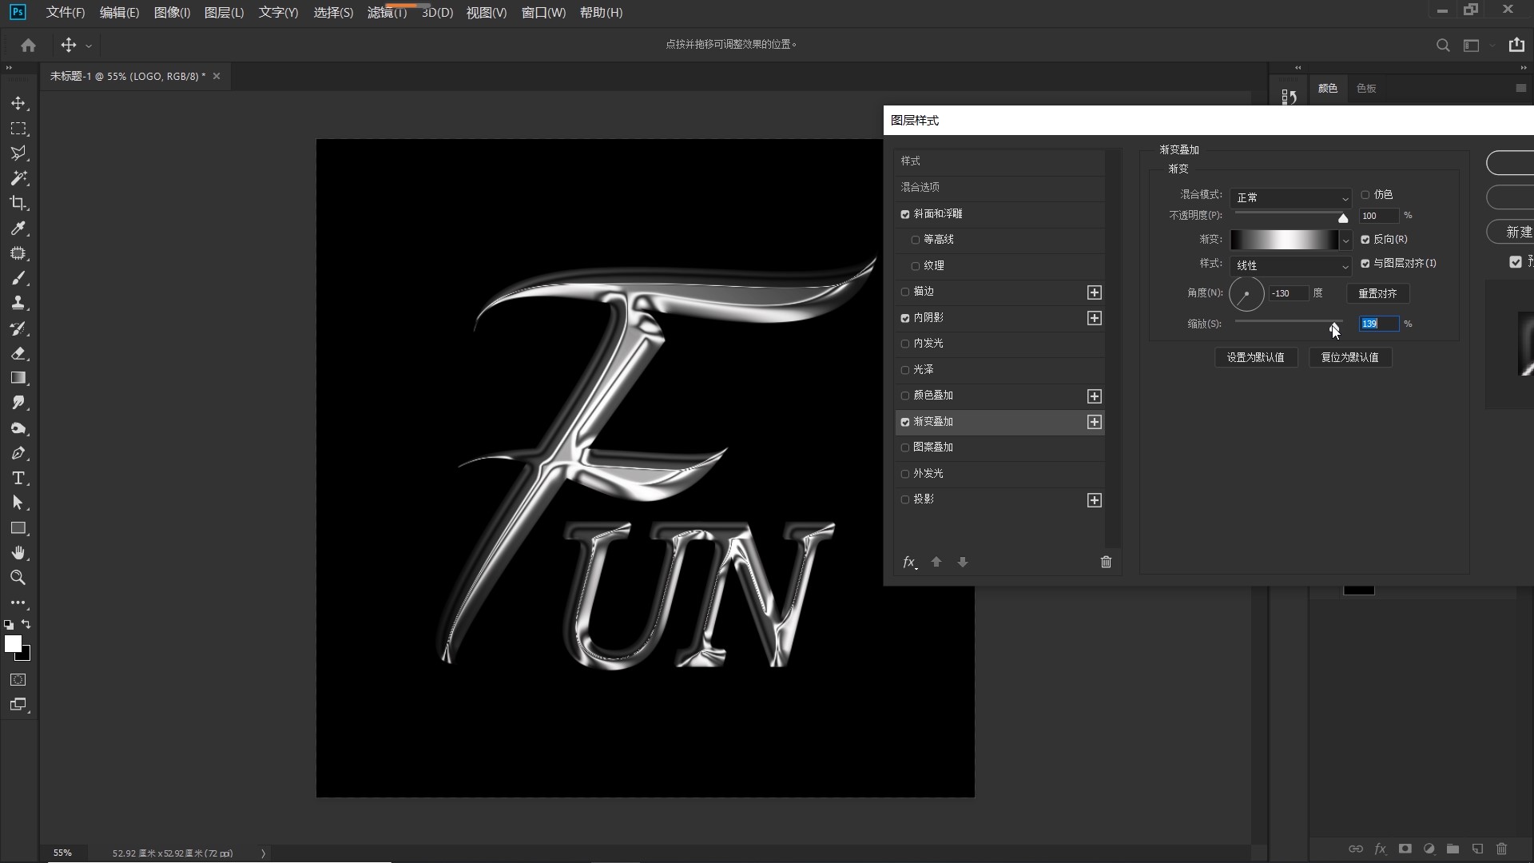Select the Hand tool
The width and height of the screenshot is (1534, 863).
pyautogui.click(x=18, y=553)
